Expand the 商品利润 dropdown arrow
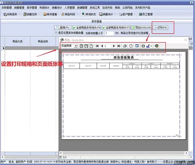This screenshot has height=165, width=195. (78, 14)
